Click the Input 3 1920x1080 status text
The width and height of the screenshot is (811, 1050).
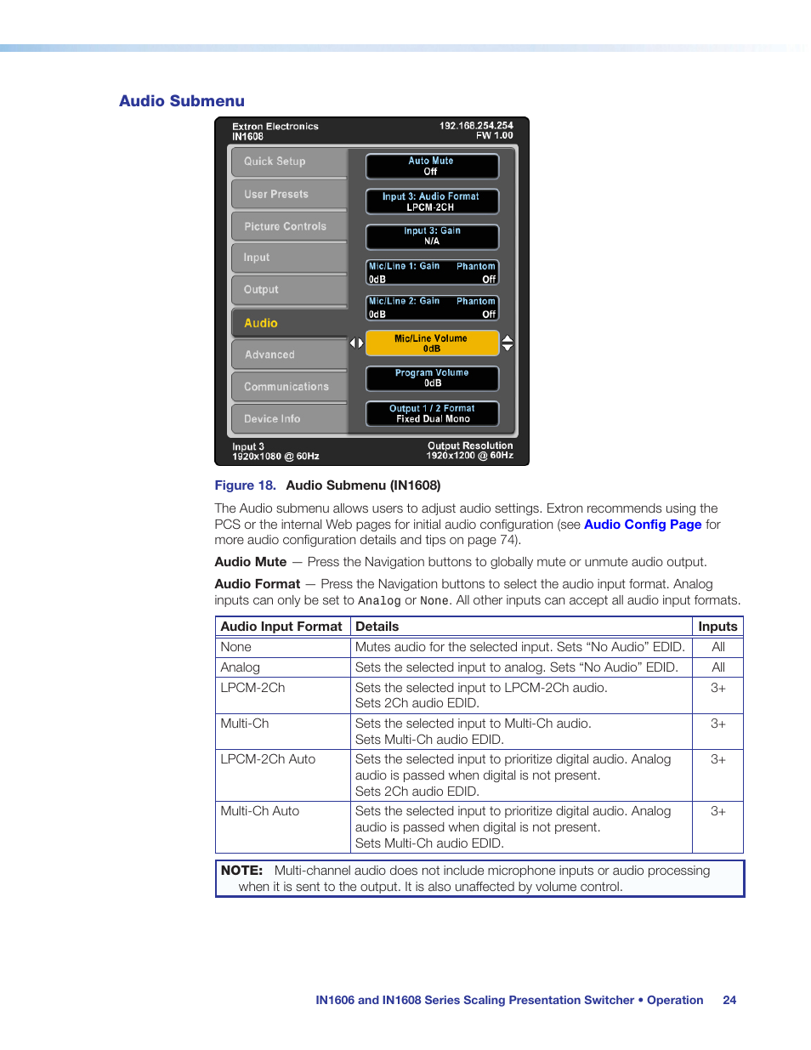(275, 451)
